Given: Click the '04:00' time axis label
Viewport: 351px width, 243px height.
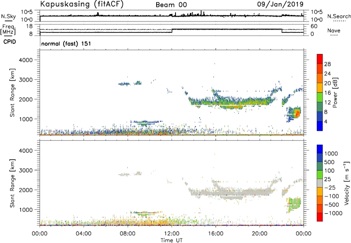Looking at the screenshot, I should tap(83, 234).
